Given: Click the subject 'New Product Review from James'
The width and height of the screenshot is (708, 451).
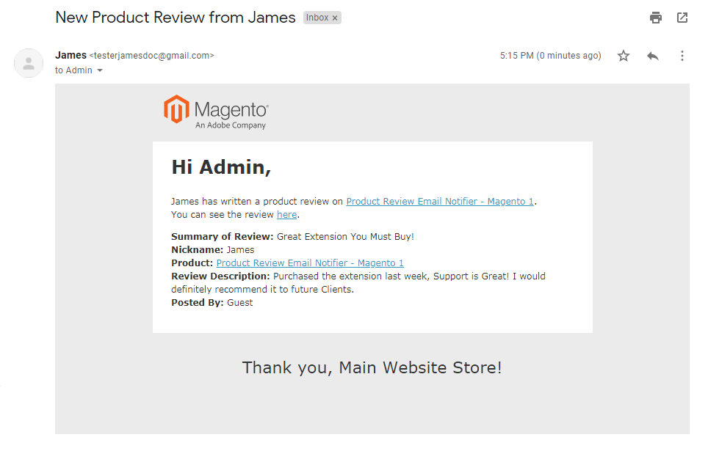Looking at the screenshot, I should pos(176,18).
